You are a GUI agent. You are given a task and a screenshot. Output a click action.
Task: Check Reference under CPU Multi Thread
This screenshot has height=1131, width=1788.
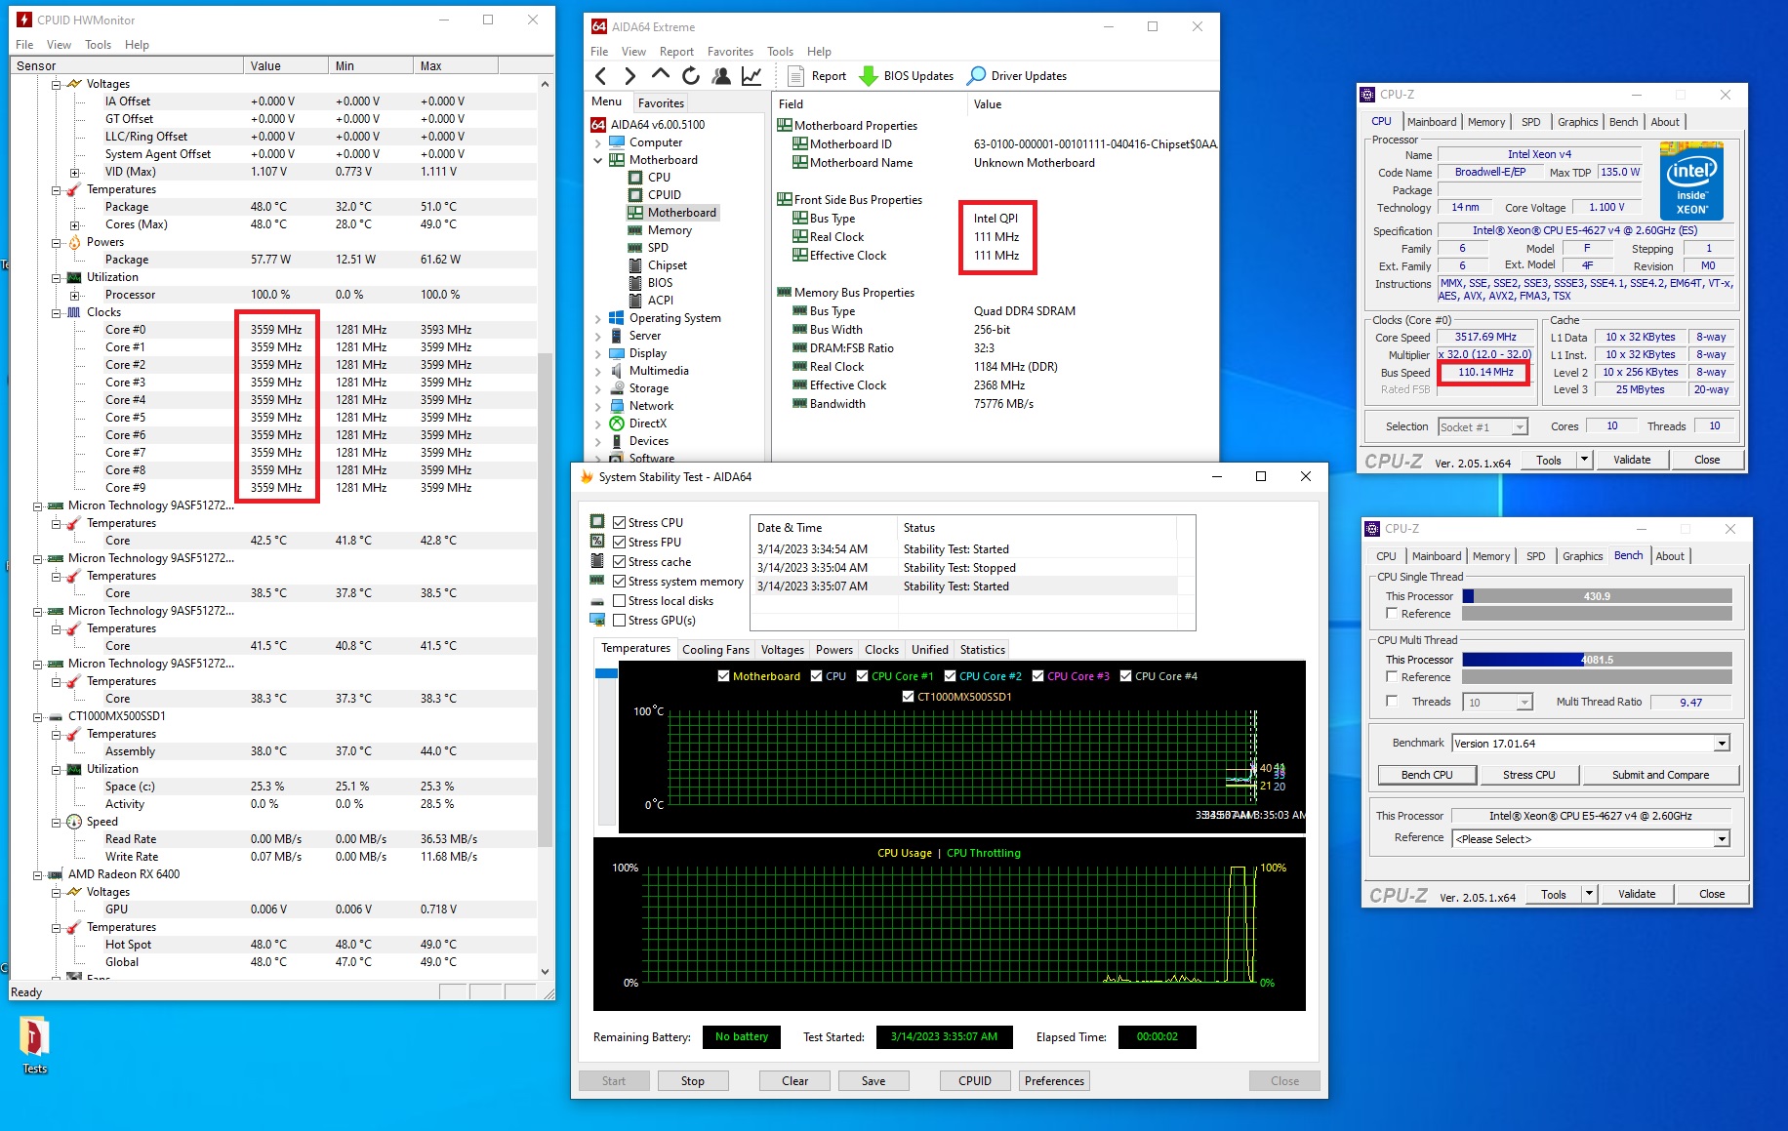1392,677
